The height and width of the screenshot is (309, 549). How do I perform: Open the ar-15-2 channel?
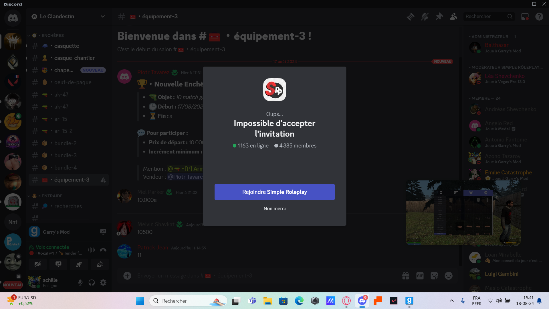tap(69, 131)
